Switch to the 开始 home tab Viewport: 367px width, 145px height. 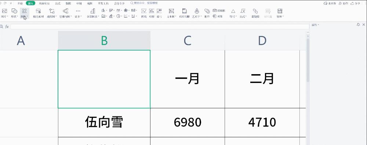pyautogui.click(x=20, y=3)
